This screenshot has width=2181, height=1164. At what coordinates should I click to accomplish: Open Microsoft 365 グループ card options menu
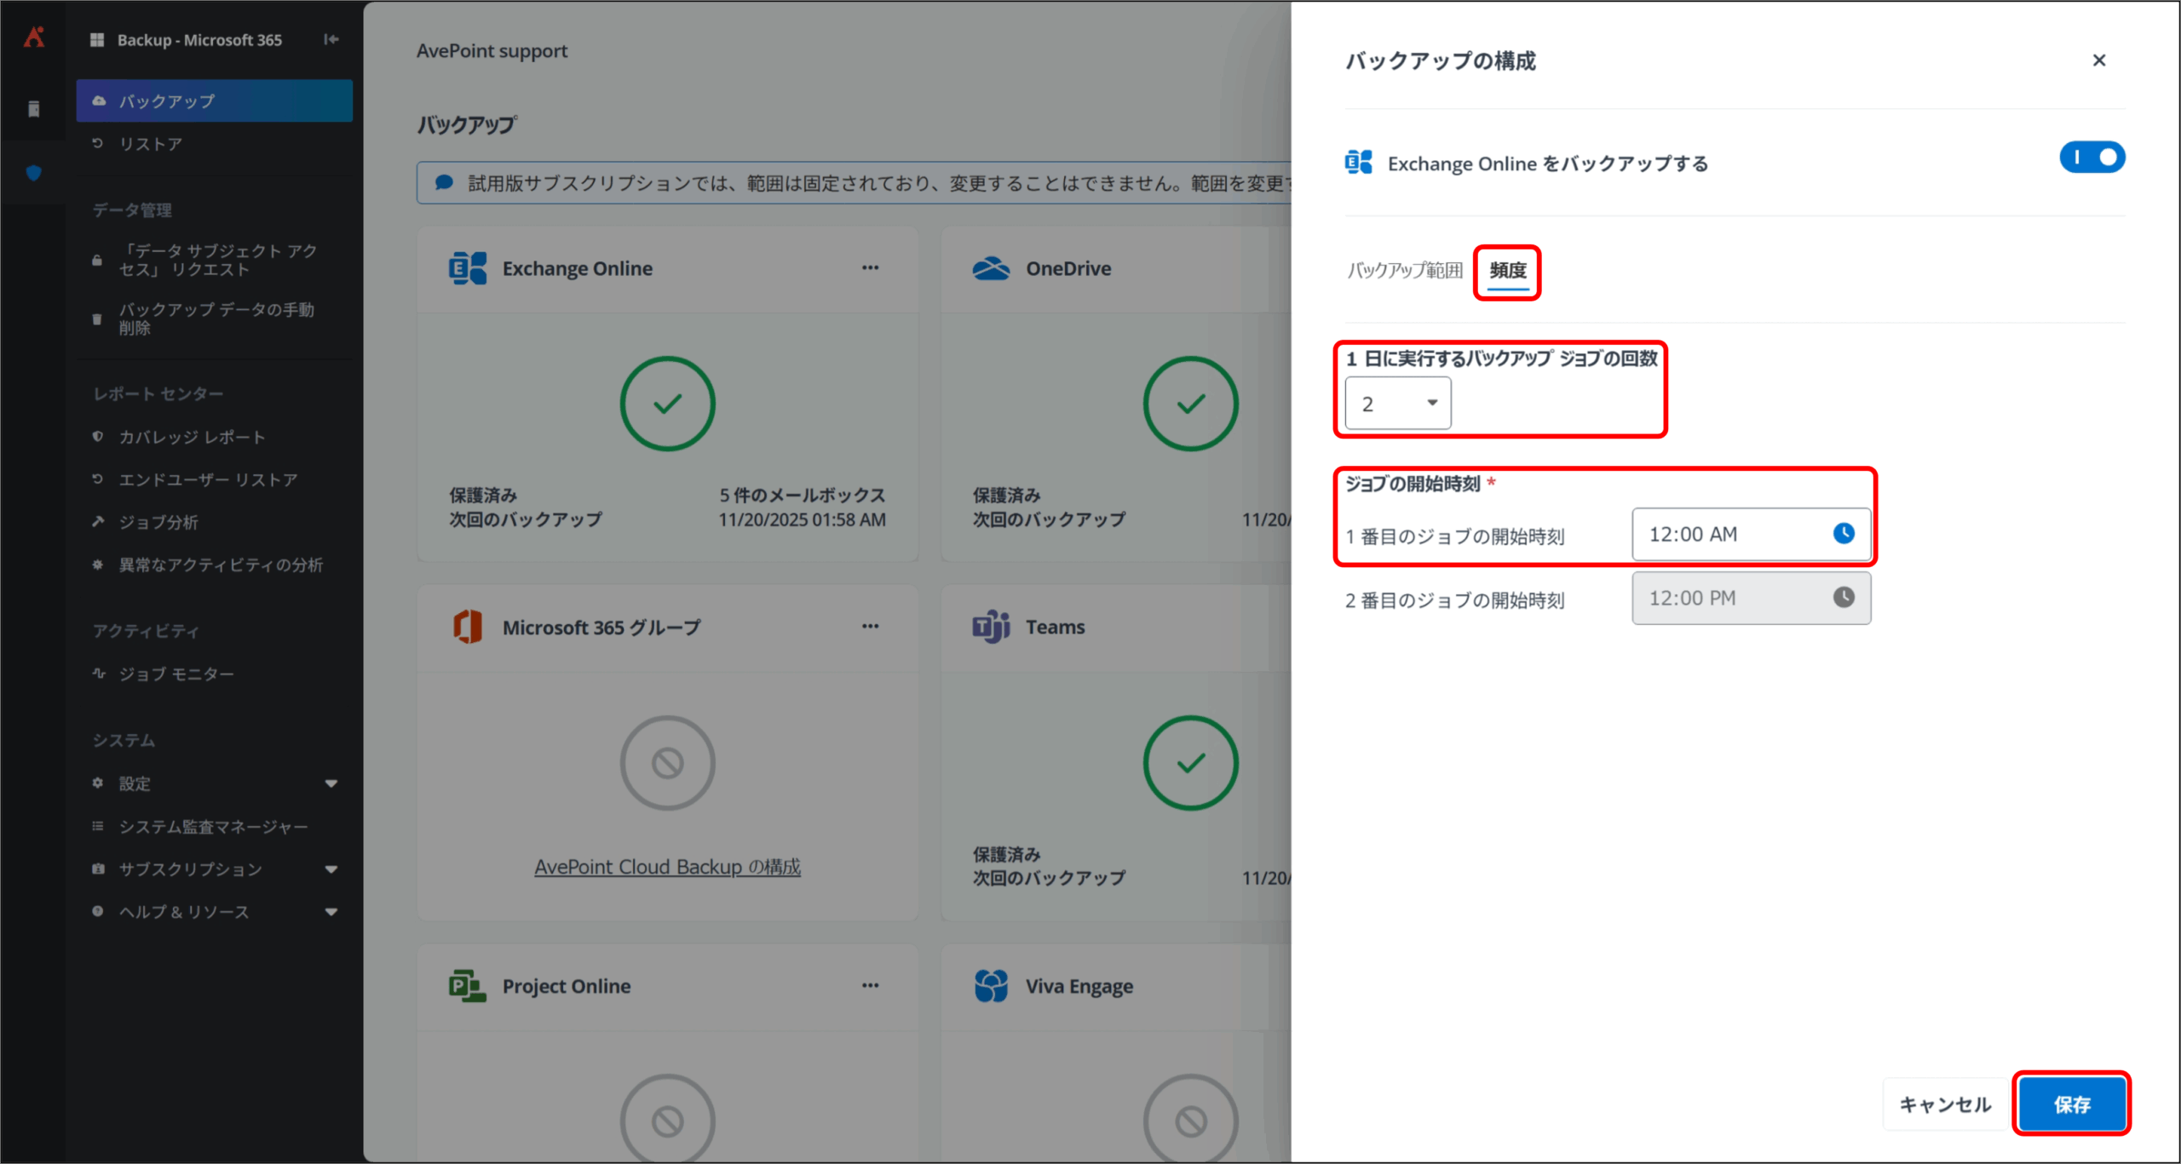870,626
